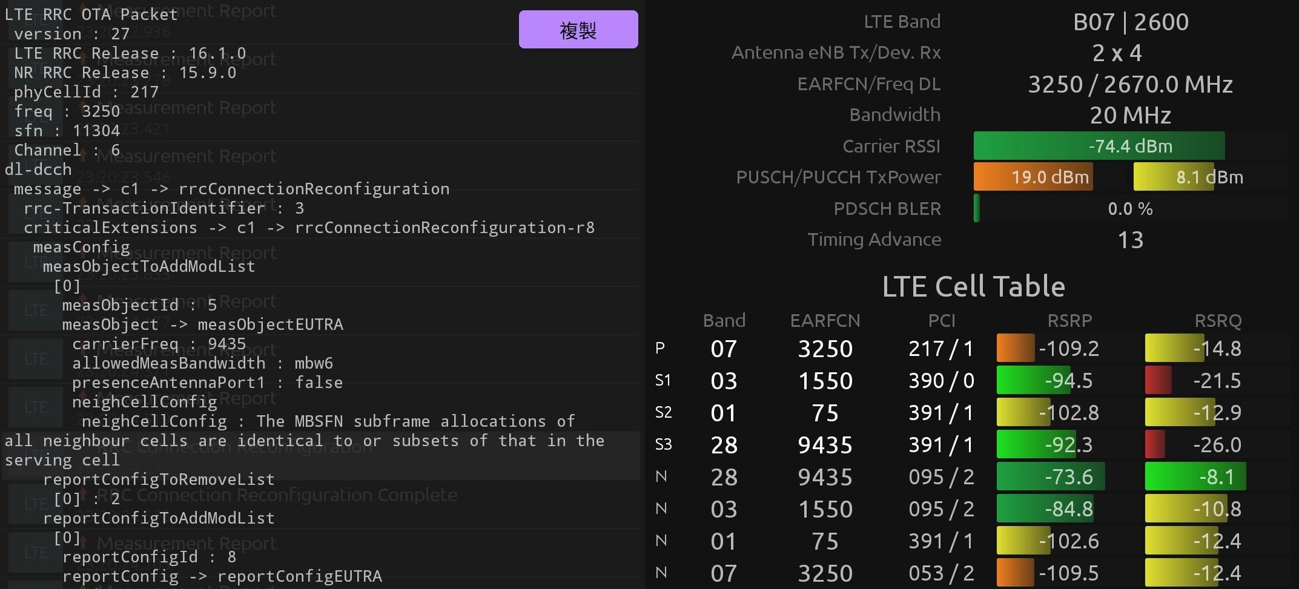The height and width of the screenshot is (589, 1299).
Task: Click the RSRP column header
Action: (x=1069, y=320)
